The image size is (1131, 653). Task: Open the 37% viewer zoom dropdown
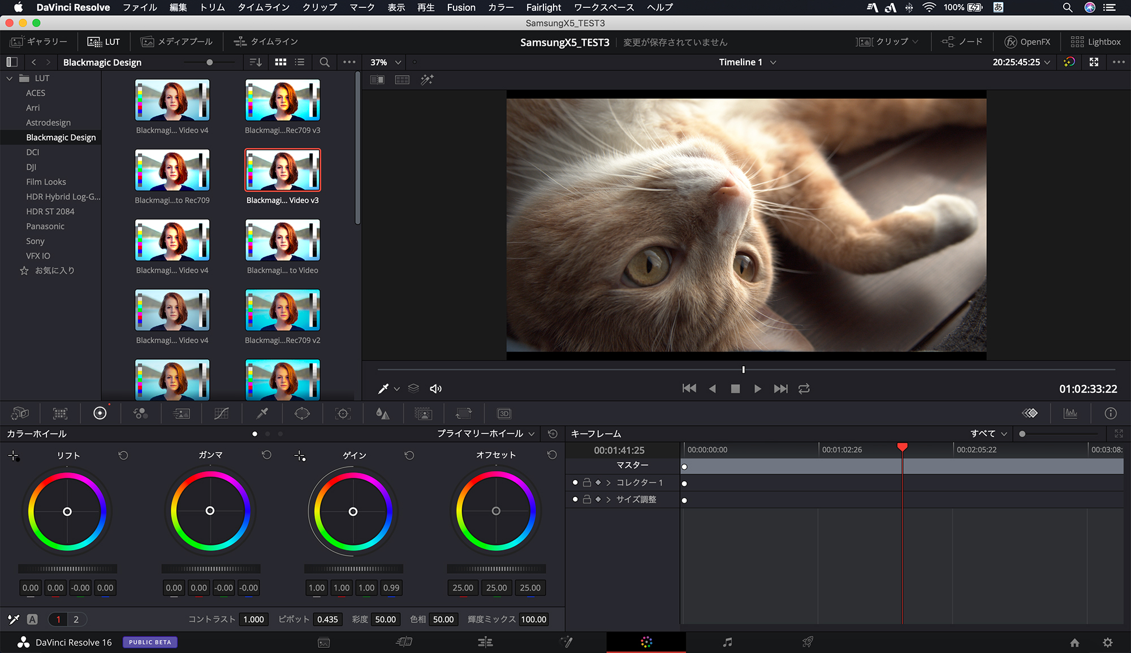384,62
